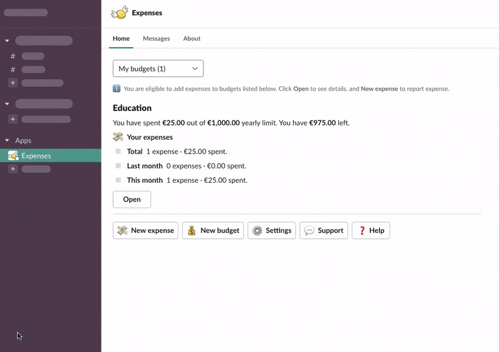The width and height of the screenshot is (499, 352).
Task: Open the Education budget details
Action: point(132,200)
